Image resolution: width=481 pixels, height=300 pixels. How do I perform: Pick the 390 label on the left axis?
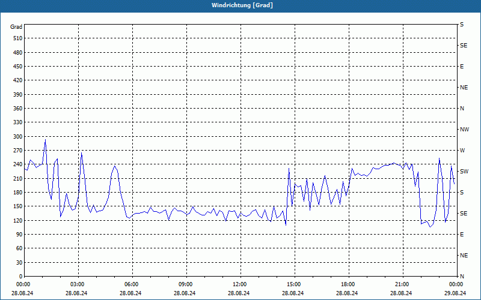pyautogui.click(x=18, y=94)
